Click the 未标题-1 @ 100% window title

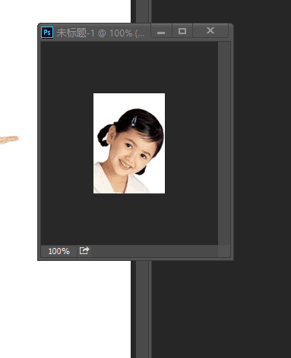click(100, 33)
